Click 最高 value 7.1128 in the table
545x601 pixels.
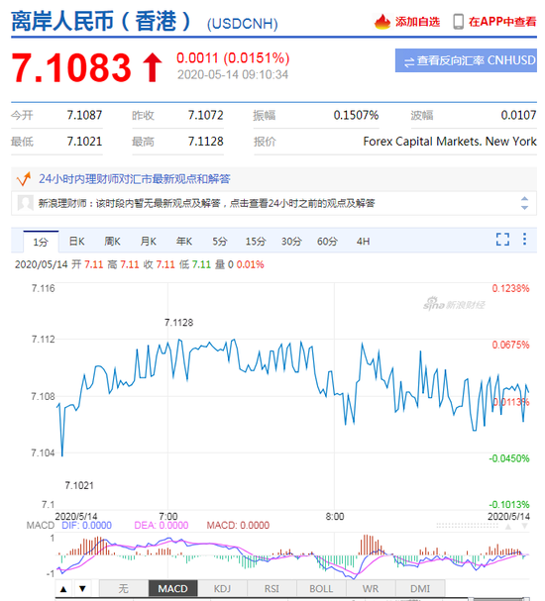click(205, 142)
